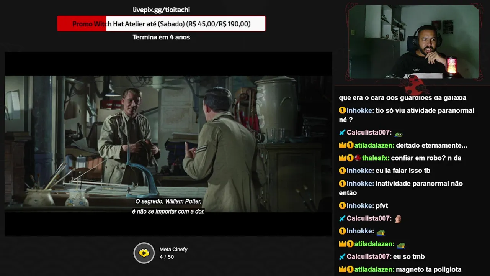Click the 'Meta Cinefy' label
The image size is (490, 276).
(173, 250)
